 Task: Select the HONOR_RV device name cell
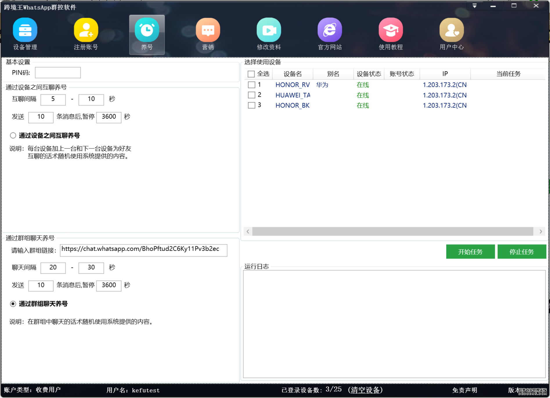click(293, 85)
